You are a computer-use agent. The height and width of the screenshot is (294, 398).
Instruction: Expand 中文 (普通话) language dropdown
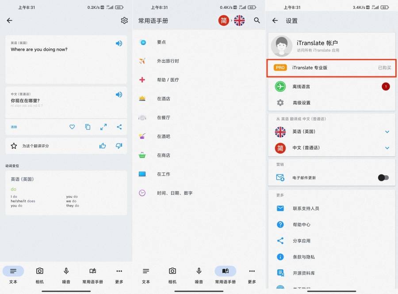tap(387, 148)
